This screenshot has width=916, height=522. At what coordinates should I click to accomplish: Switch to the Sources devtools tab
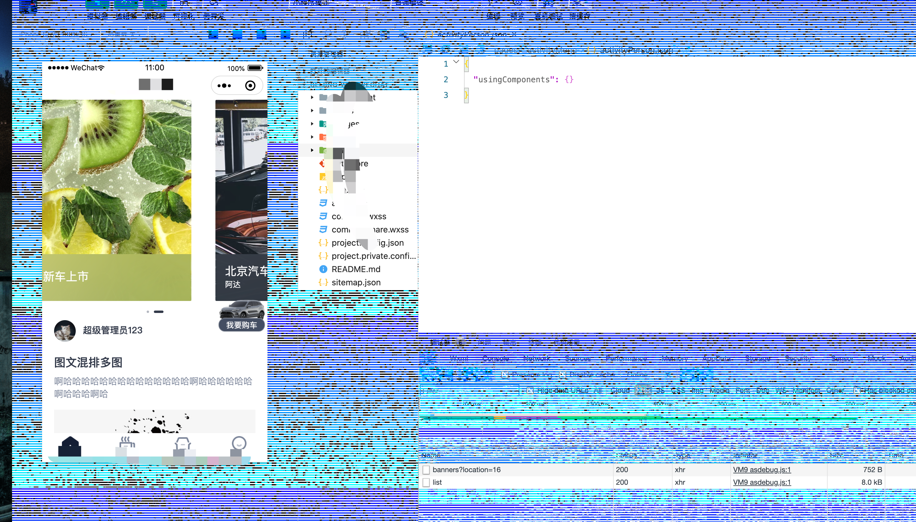[577, 359]
